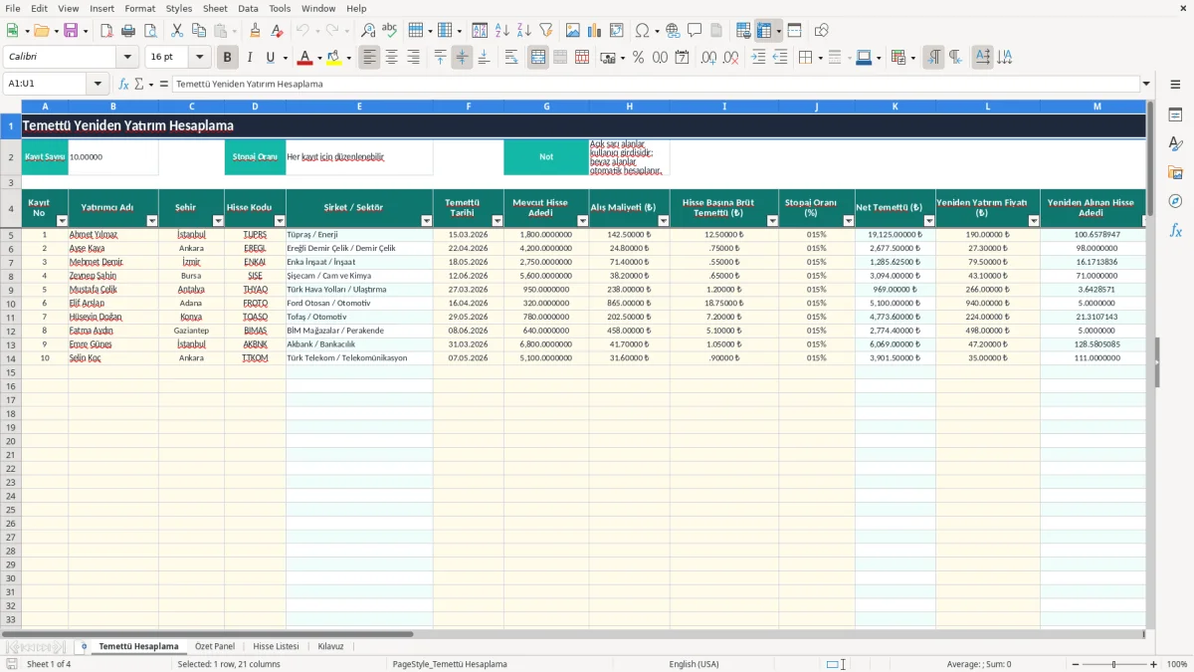Toggle Underline formatting
Screen dimensions: 1194x672
pyautogui.click(x=271, y=58)
